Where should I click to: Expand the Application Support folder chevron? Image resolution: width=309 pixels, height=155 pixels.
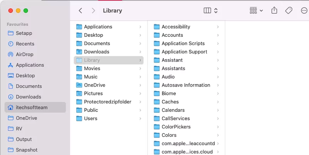tap(218, 52)
